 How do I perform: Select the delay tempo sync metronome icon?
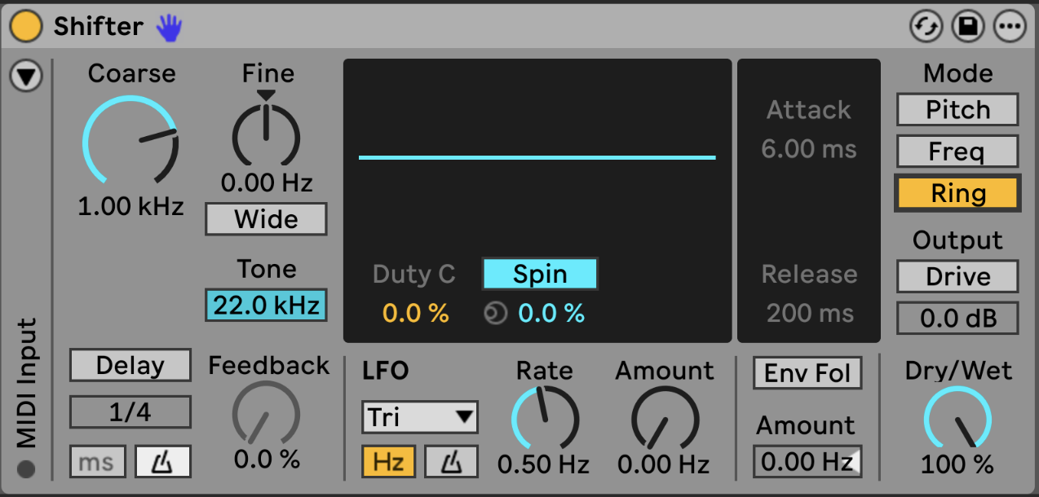[x=163, y=462]
